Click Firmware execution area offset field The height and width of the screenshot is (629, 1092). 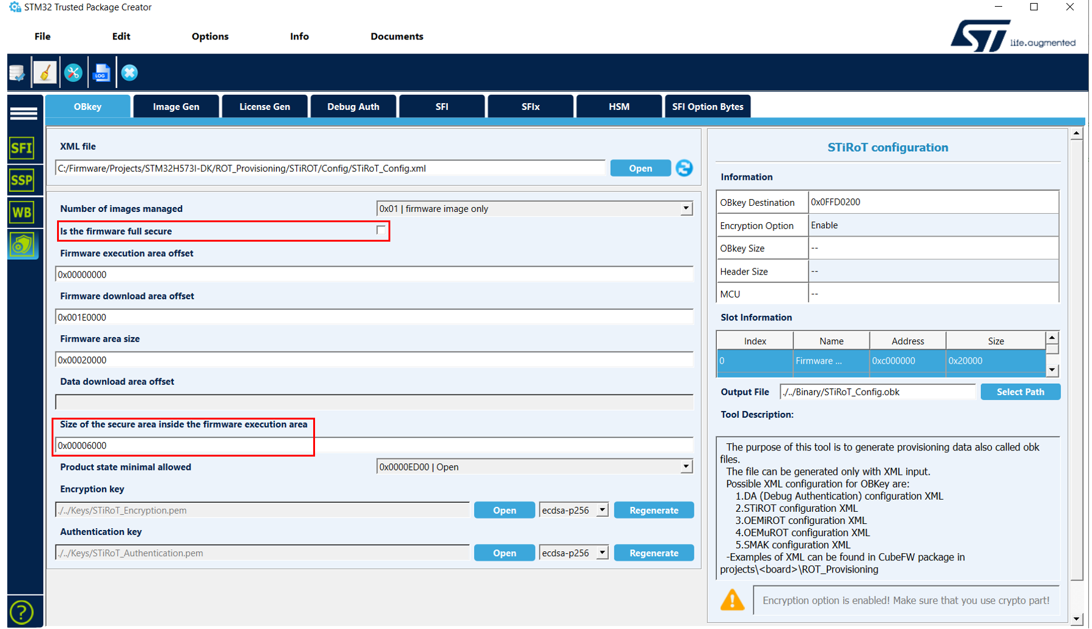(x=374, y=274)
